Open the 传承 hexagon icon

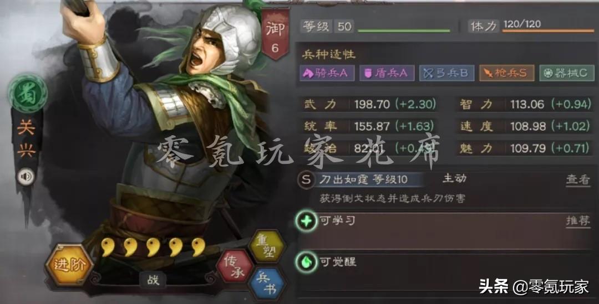coord(234,266)
